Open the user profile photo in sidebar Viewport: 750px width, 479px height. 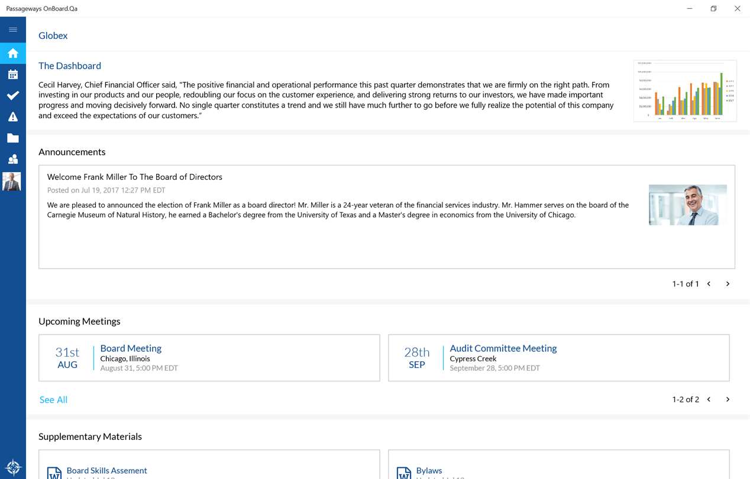coord(12,182)
